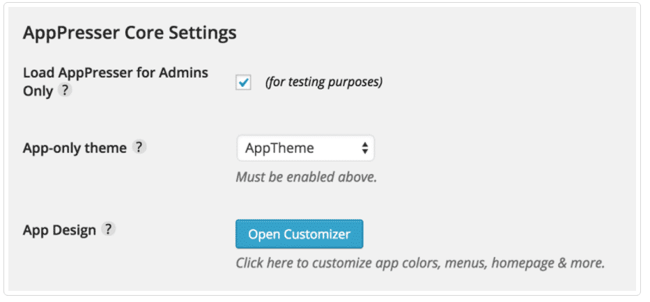650x302 pixels.
Task: Click the App Design label
Action: [x=59, y=230]
